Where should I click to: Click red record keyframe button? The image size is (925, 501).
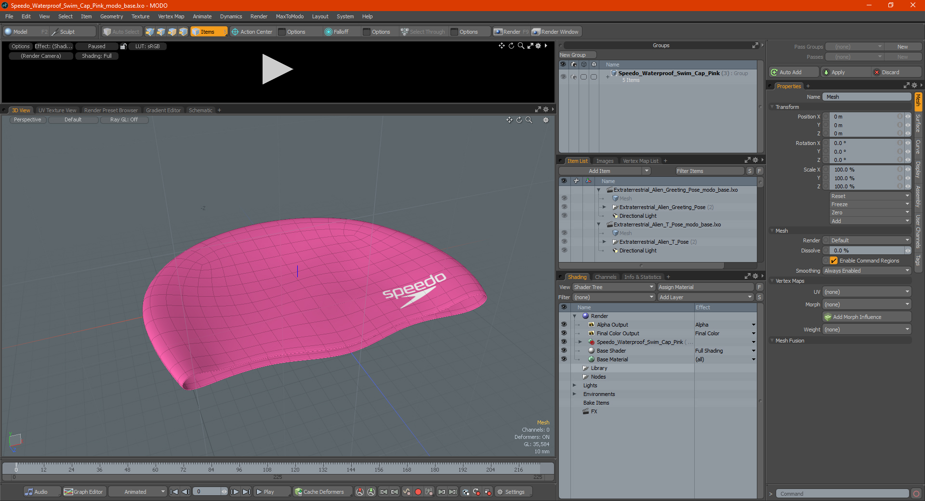(x=418, y=492)
